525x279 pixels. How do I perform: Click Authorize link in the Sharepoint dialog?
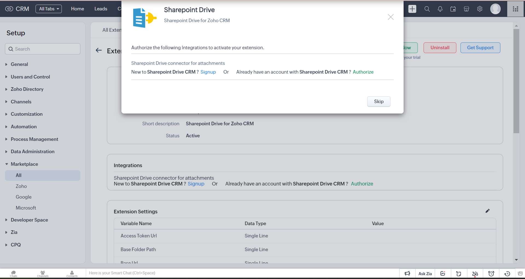click(x=363, y=72)
